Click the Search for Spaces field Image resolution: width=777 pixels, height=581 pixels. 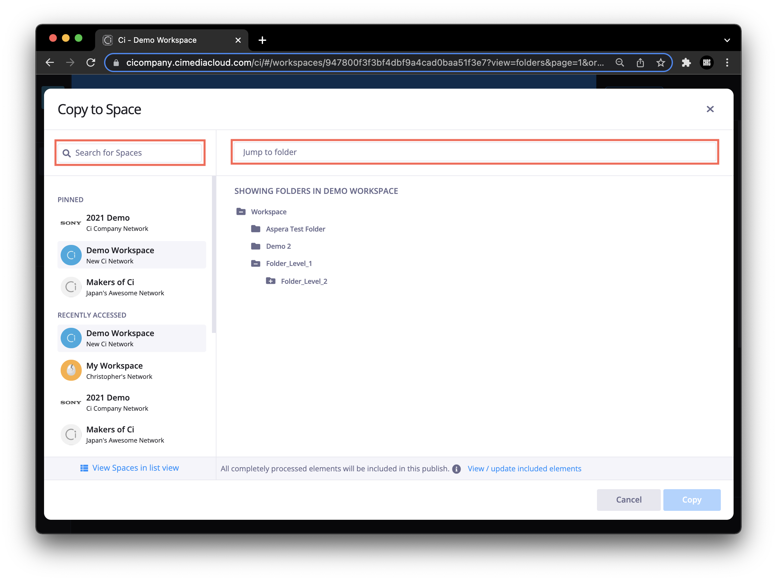click(x=130, y=153)
